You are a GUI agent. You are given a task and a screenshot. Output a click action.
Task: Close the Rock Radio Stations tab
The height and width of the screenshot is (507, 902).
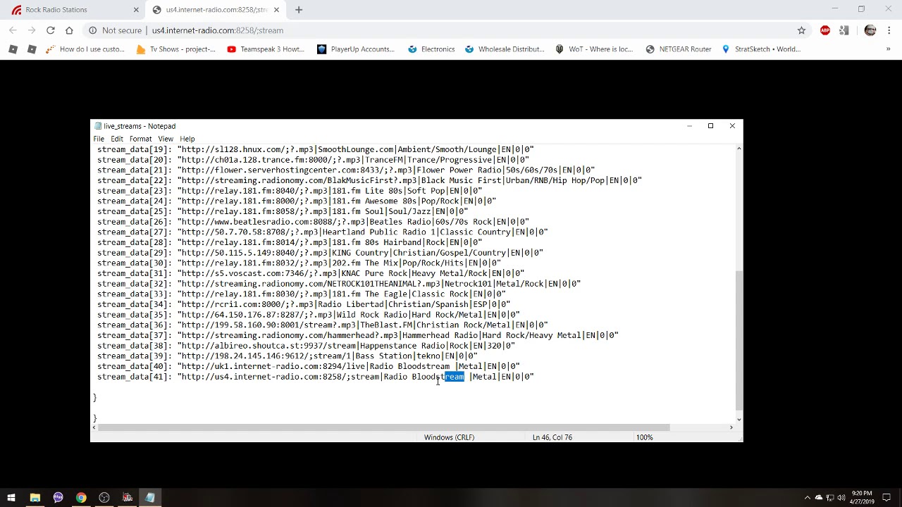(x=137, y=10)
